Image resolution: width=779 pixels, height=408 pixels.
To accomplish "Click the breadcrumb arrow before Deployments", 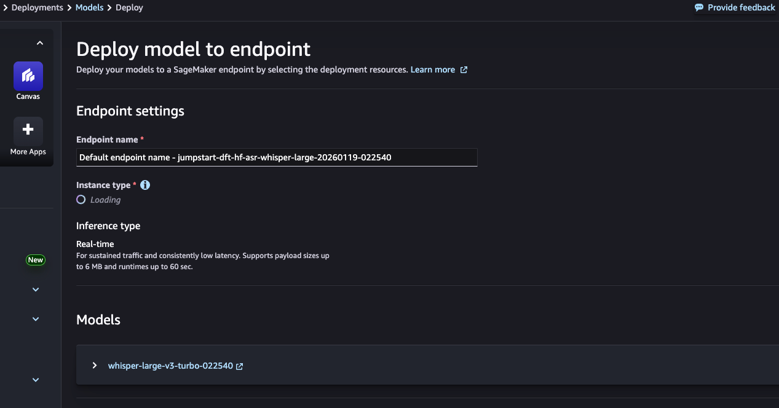I will 5,7.
